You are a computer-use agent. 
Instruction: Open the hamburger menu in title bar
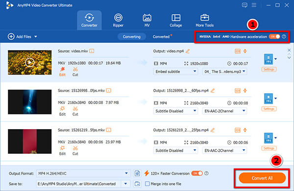[254, 5]
